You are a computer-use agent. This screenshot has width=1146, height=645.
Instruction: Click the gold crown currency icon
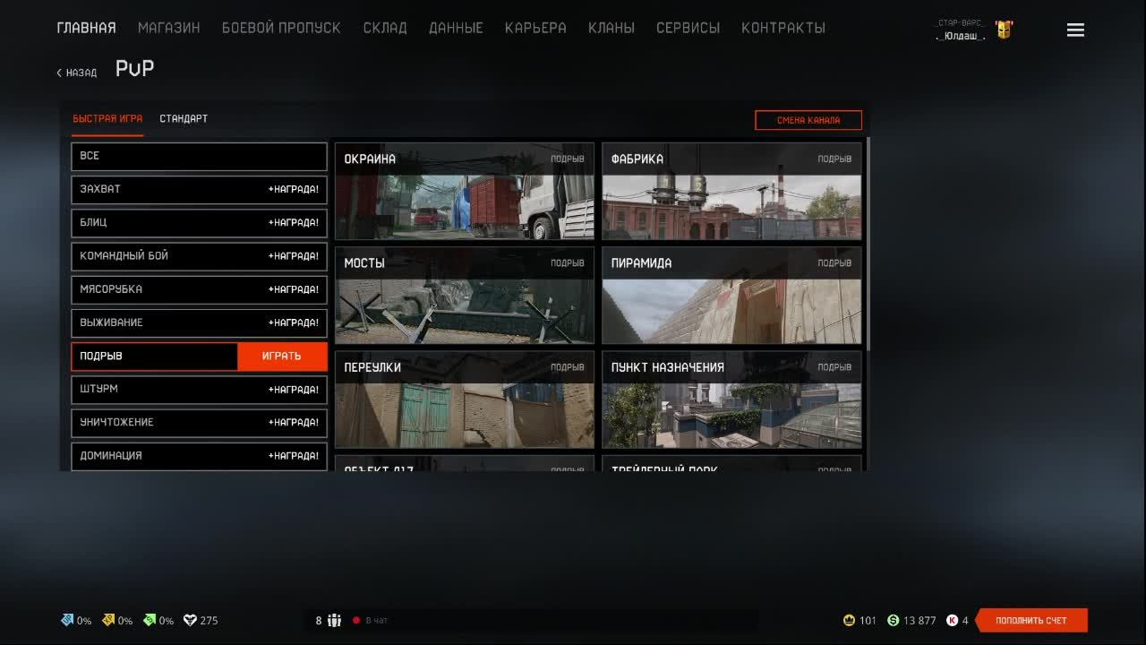[x=849, y=620]
